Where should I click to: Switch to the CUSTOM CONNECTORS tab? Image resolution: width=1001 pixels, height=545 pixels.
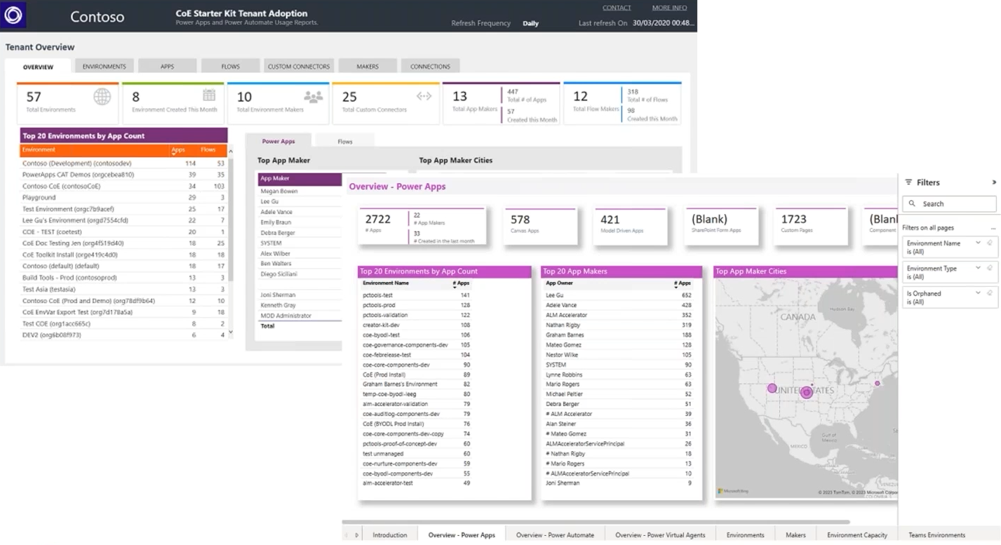[297, 65]
